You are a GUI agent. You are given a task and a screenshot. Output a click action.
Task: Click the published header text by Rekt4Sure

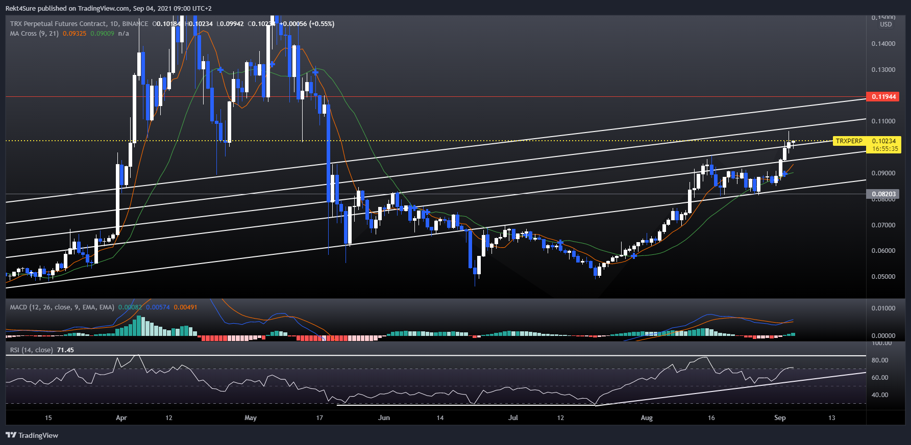[109, 9]
